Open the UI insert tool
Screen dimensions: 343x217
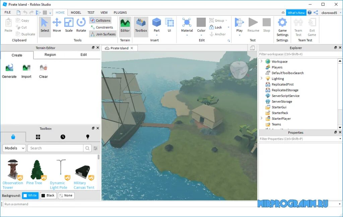click(x=169, y=25)
